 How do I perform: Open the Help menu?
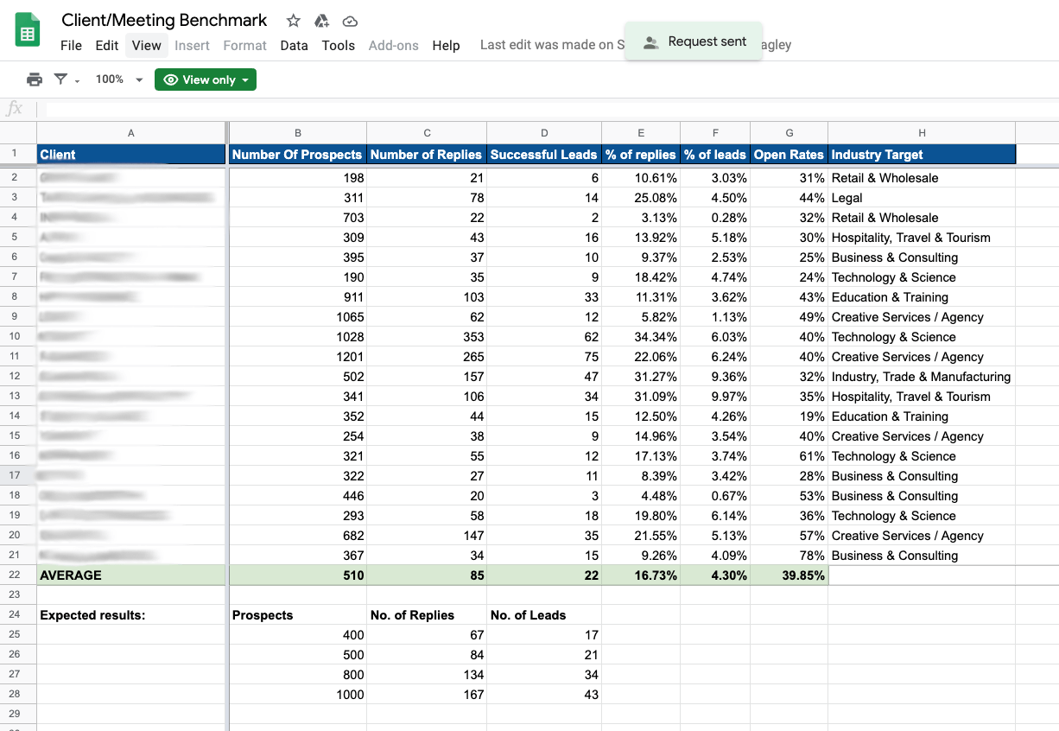tap(446, 46)
